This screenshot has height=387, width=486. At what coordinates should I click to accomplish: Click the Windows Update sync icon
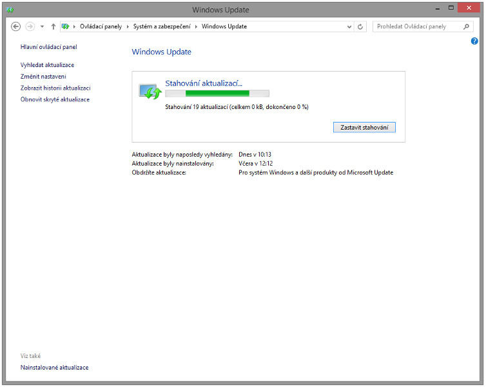pyautogui.click(x=150, y=91)
